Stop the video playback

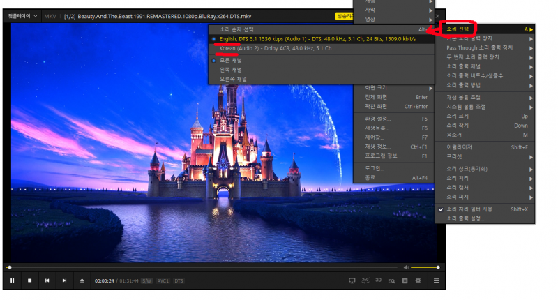(29, 280)
